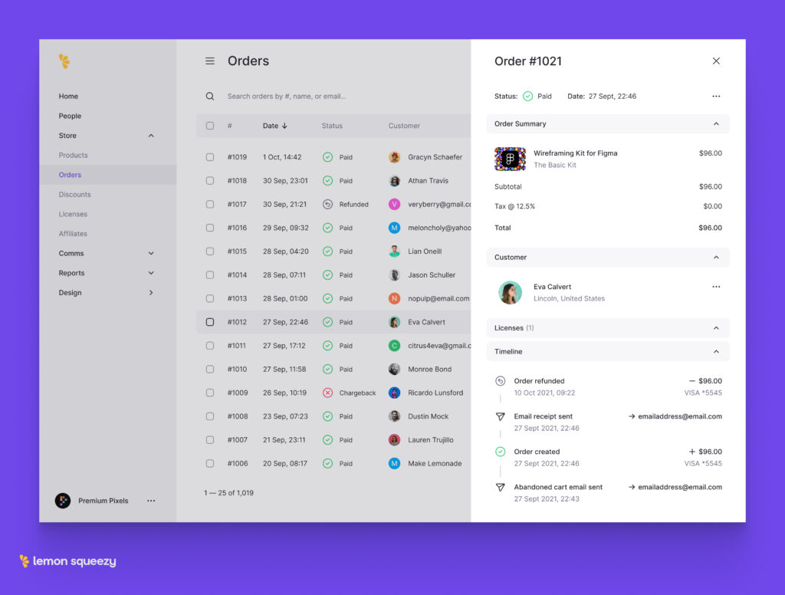Viewport: 785px width, 595px height.
Task: Open Premium Pixels account options menu
Action: tap(151, 501)
